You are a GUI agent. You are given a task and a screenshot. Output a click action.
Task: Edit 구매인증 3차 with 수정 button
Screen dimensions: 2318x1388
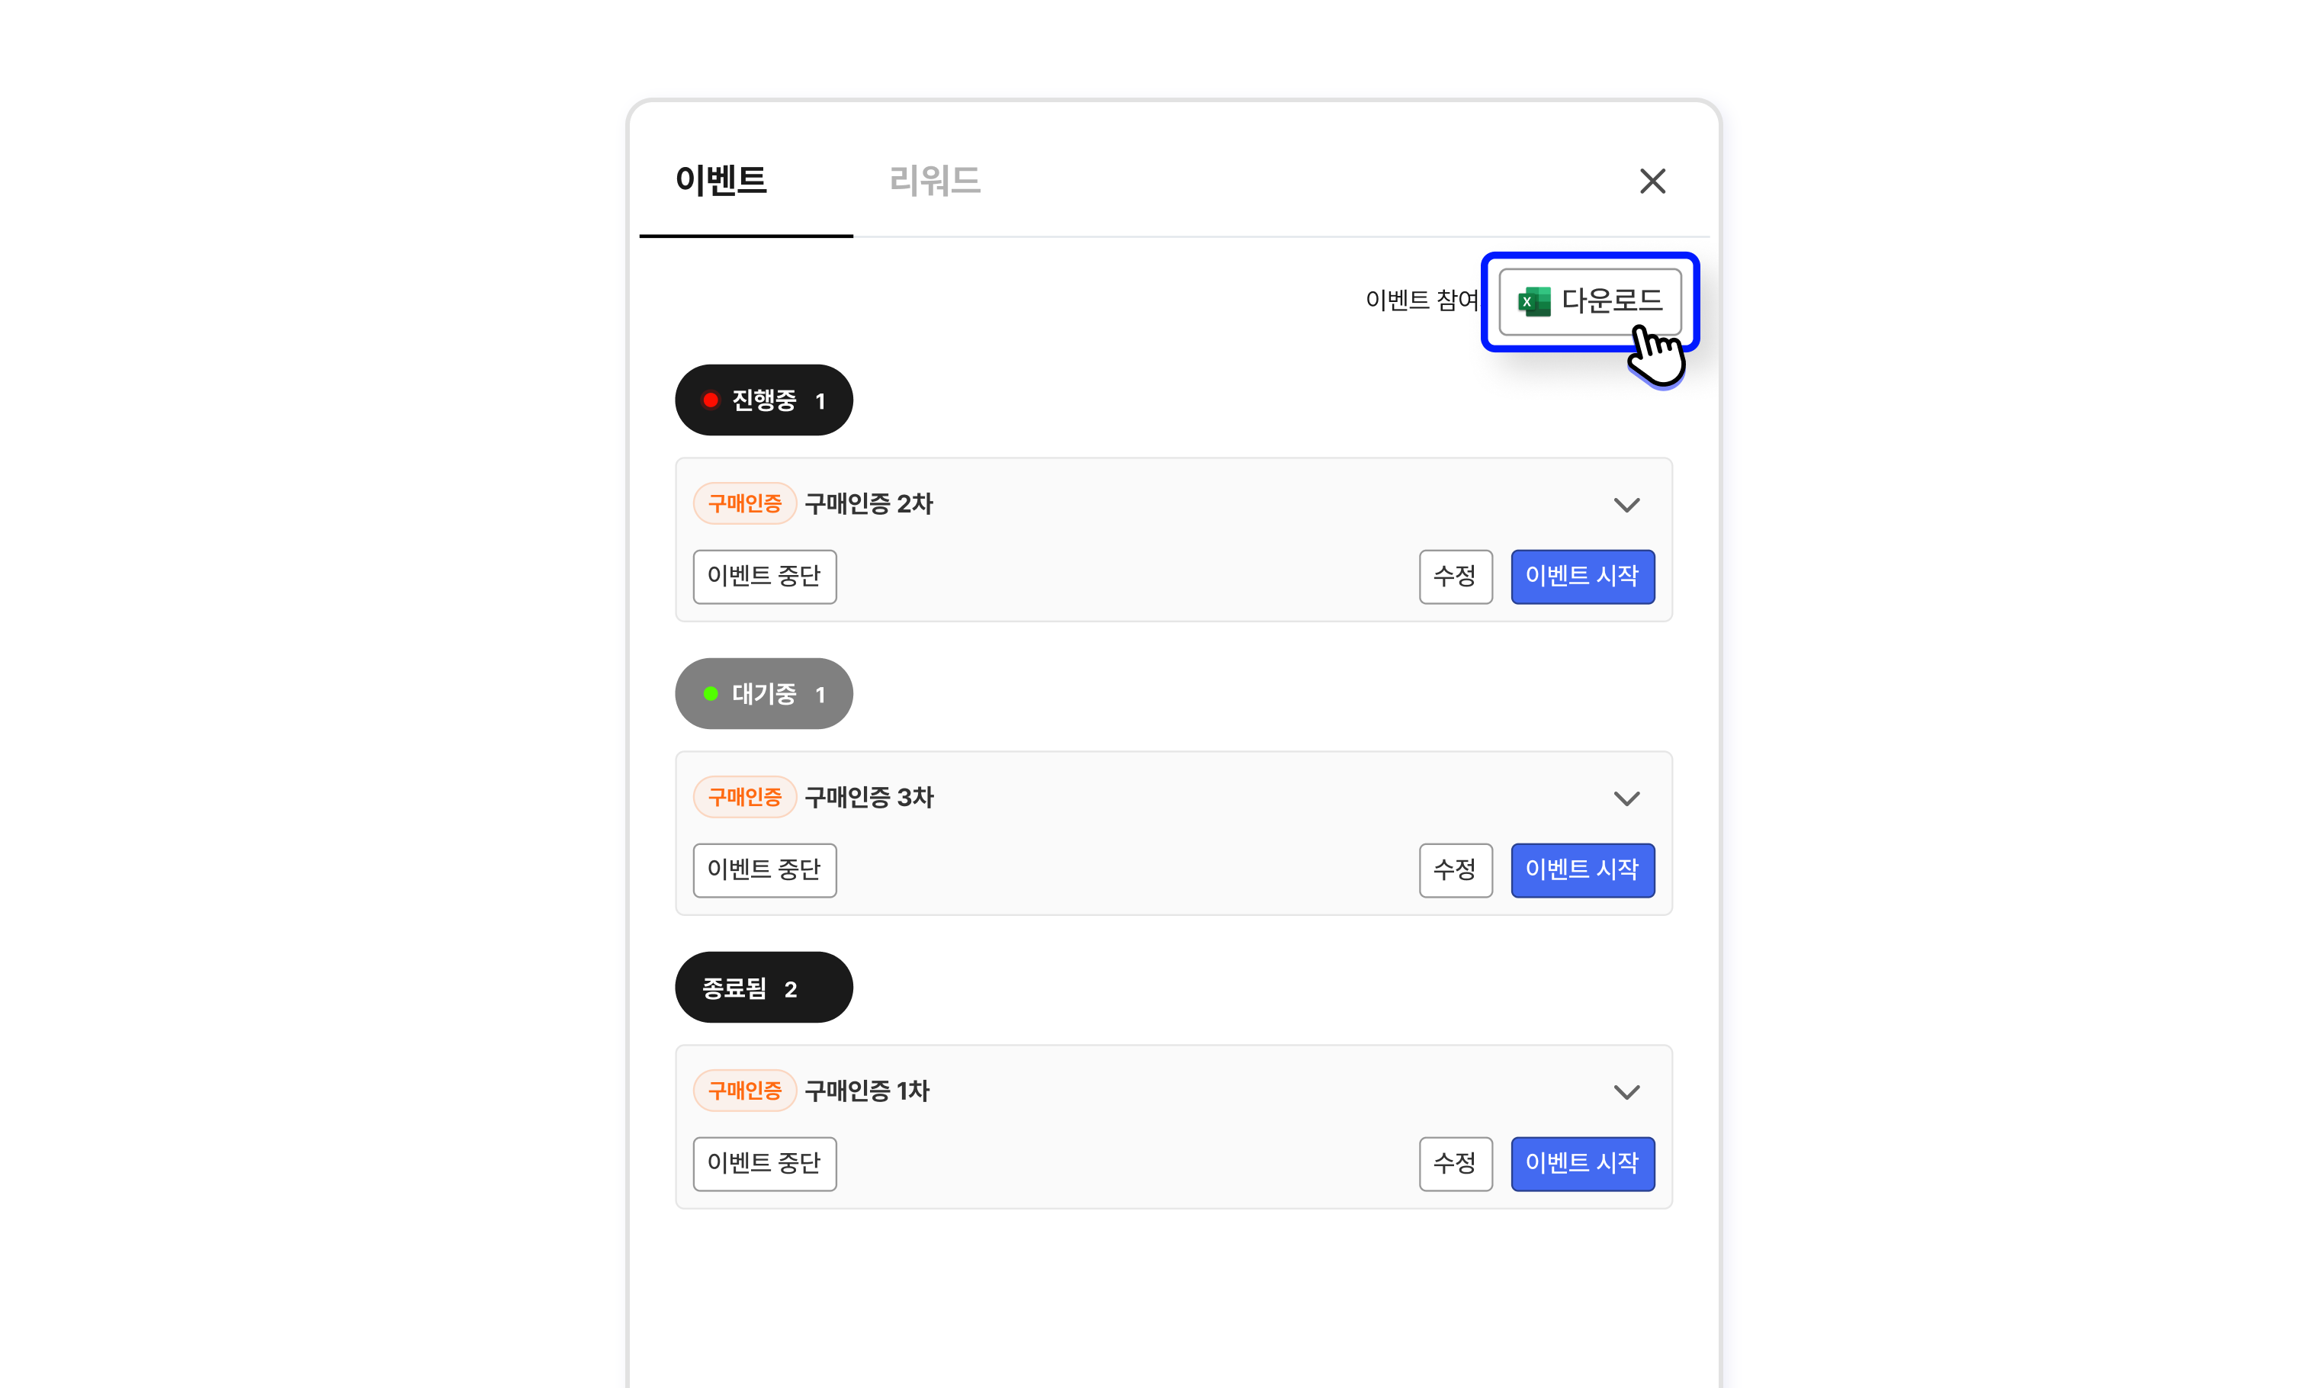click(x=1455, y=870)
